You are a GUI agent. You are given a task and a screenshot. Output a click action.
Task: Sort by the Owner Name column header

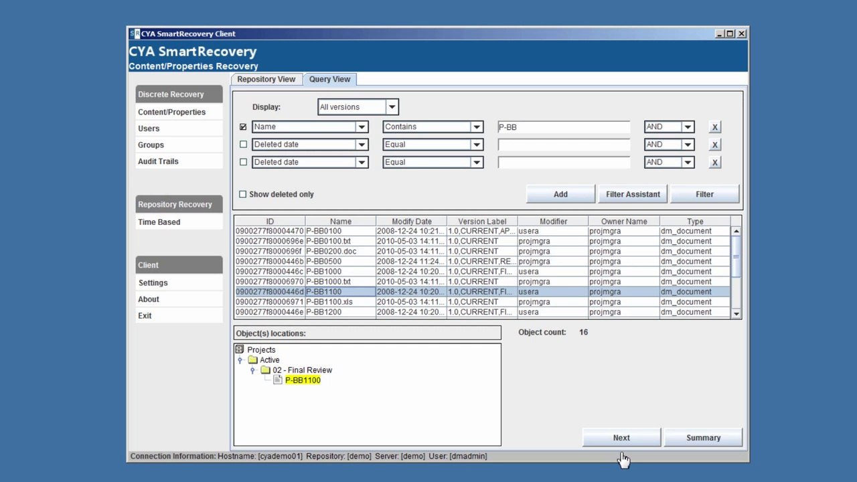tap(623, 221)
